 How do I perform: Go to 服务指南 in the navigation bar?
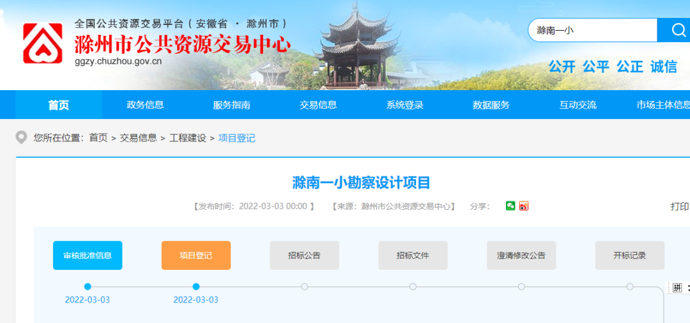tap(231, 105)
